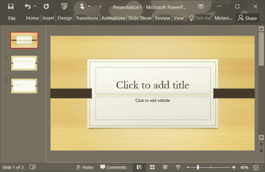Open the undo history dropdown arrow
Image resolution: width=265 pixels, height=172 pixels.
(x=35, y=6)
